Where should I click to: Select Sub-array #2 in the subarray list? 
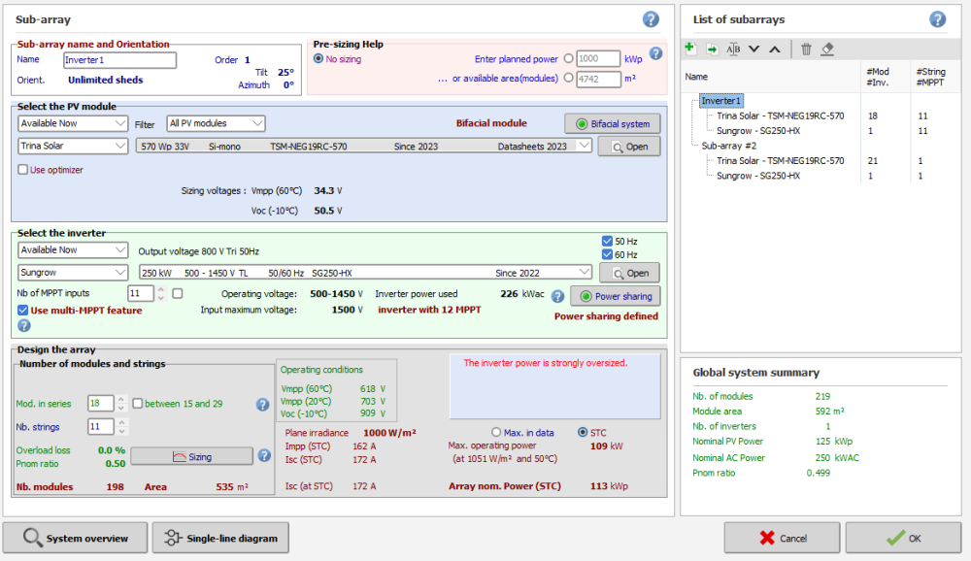click(727, 145)
